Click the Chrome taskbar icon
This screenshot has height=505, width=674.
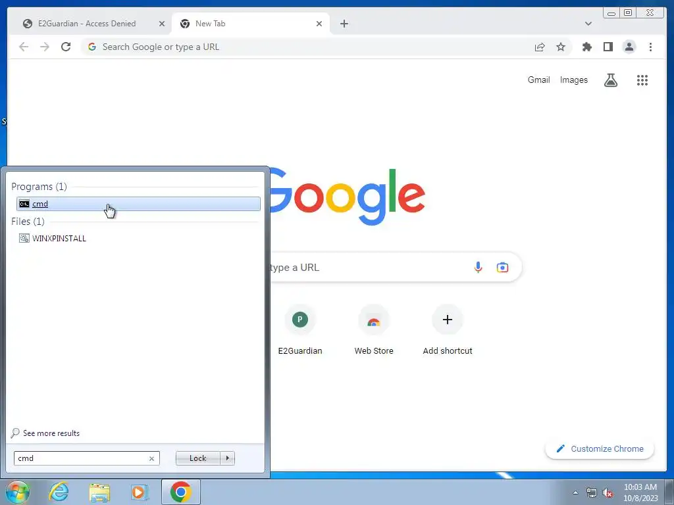tap(180, 492)
